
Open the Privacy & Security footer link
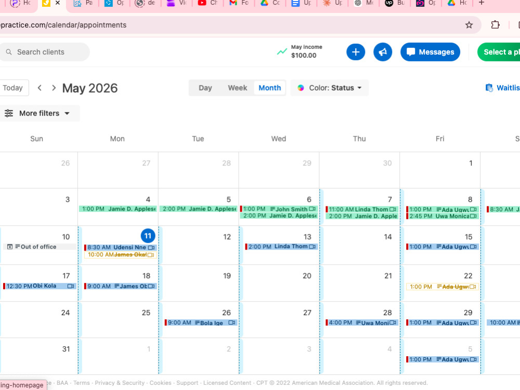pos(120,383)
